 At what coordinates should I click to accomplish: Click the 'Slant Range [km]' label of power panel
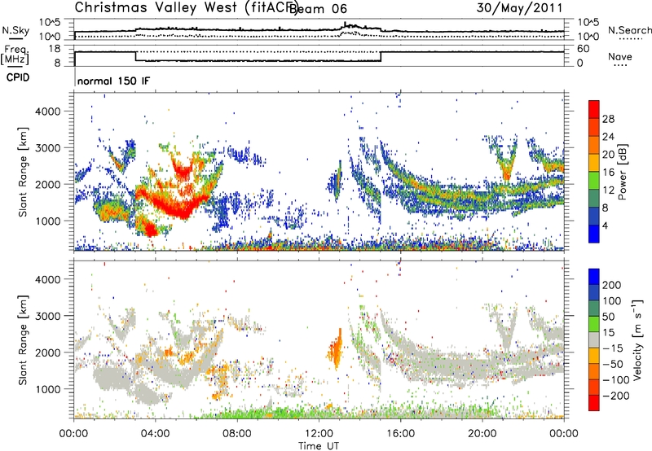pyautogui.click(x=23, y=172)
